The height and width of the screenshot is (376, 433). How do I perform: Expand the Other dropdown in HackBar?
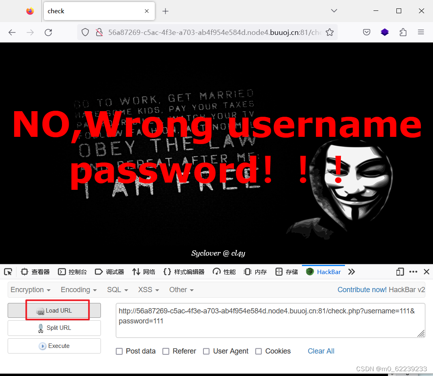click(181, 290)
